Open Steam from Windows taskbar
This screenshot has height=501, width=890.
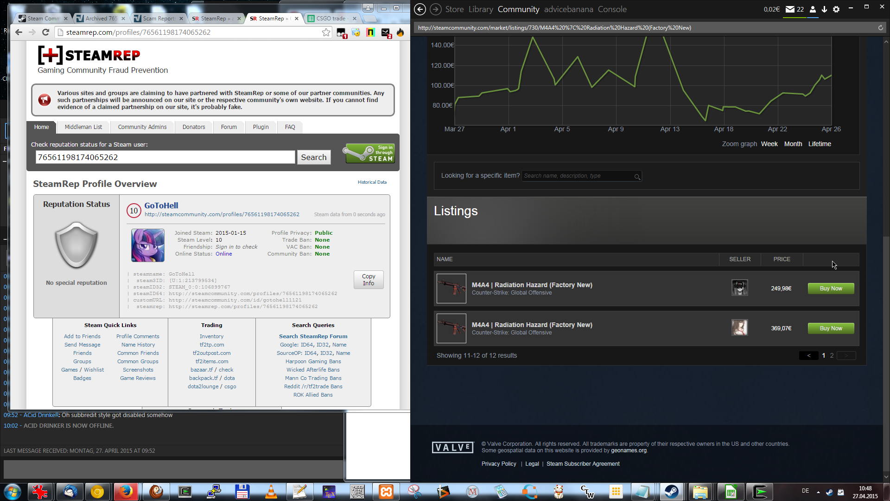click(x=671, y=492)
